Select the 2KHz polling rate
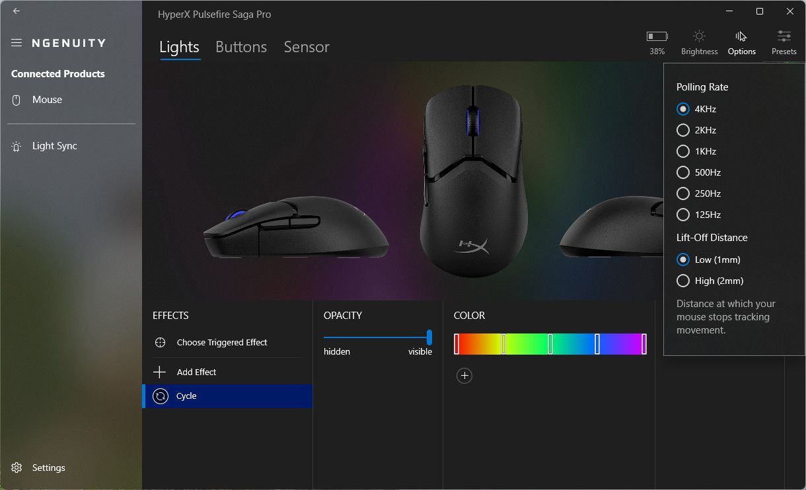This screenshot has width=806, height=490. tap(683, 130)
